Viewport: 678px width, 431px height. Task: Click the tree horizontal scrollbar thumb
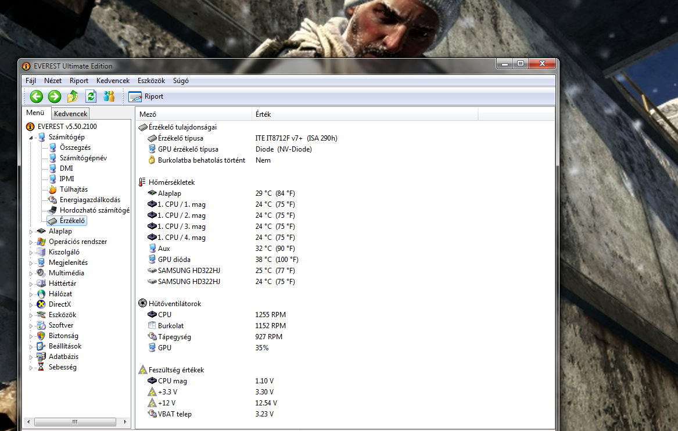75,422
